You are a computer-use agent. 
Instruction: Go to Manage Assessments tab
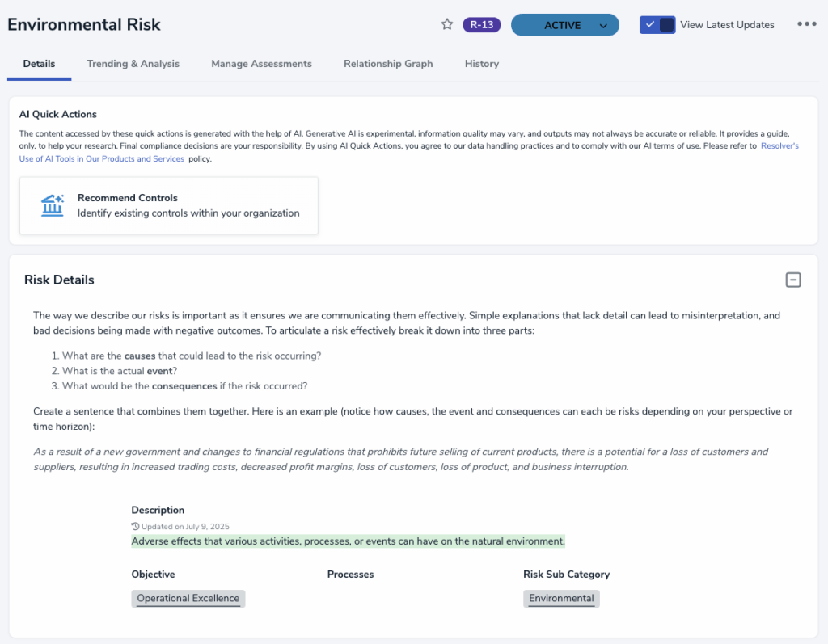(261, 64)
